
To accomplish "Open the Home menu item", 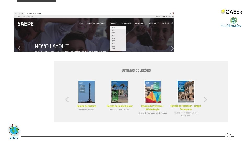I will click(x=81, y=23).
